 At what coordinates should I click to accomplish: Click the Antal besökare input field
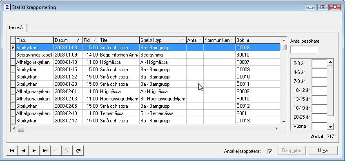pyautogui.click(x=304, y=50)
